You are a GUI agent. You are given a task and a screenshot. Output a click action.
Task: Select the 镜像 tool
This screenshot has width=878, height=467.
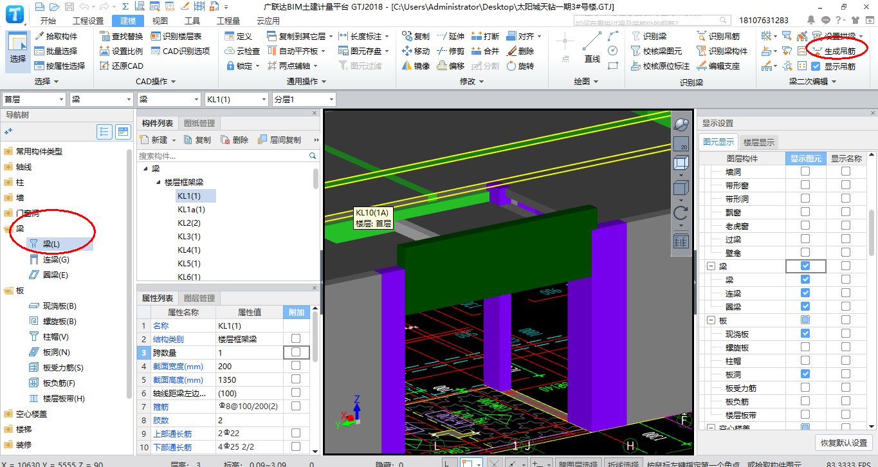point(416,66)
